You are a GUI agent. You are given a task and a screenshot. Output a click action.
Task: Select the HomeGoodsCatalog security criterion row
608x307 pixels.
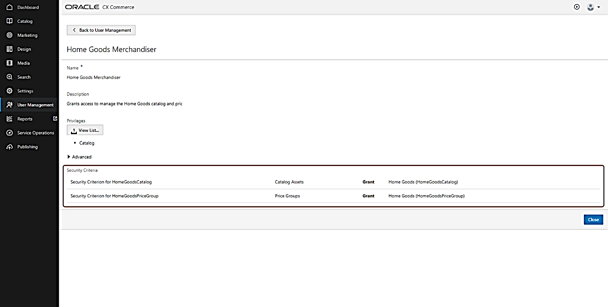[264, 182]
